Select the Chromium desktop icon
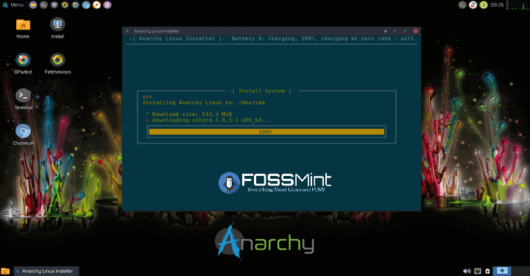This screenshot has height=276, width=530. 23,135
